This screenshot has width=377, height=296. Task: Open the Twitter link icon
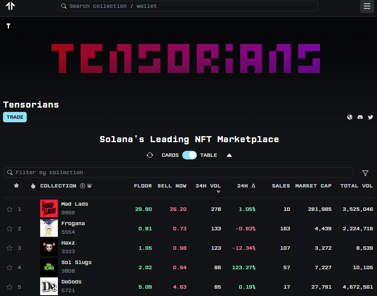[371, 117]
